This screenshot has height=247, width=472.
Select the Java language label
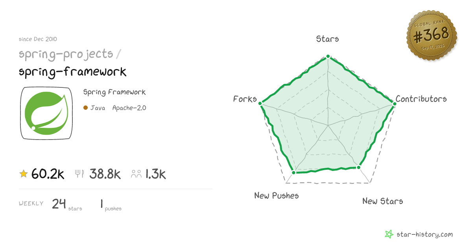(98, 108)
